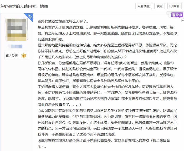Image resolution: width=184 pixels, height=151 pixels.
Task: Click the first line 荒野的地图实在是太特么无聊了
Action: pos(63,21)
